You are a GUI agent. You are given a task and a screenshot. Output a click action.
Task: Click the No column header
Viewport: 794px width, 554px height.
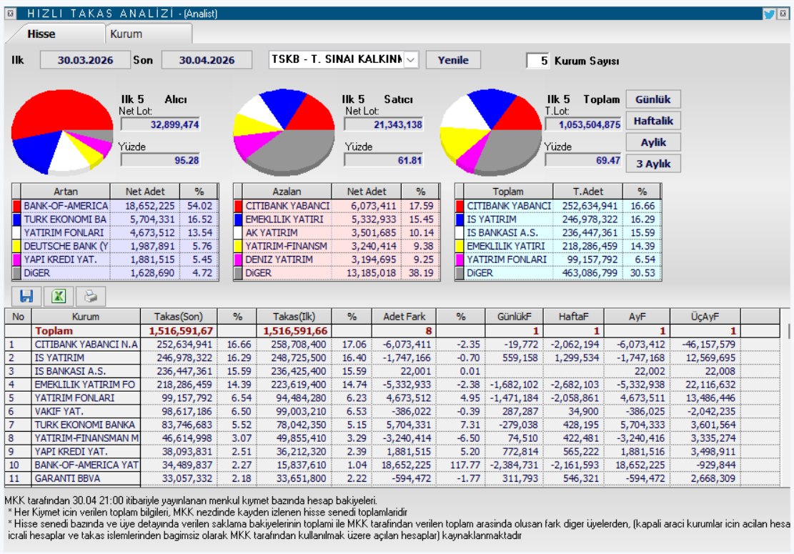(19, 317)
